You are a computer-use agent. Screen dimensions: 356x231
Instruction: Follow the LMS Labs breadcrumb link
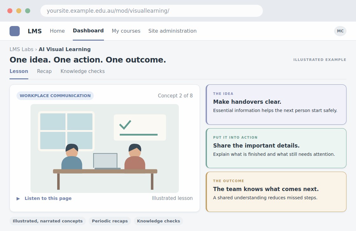tap(21, 49)
